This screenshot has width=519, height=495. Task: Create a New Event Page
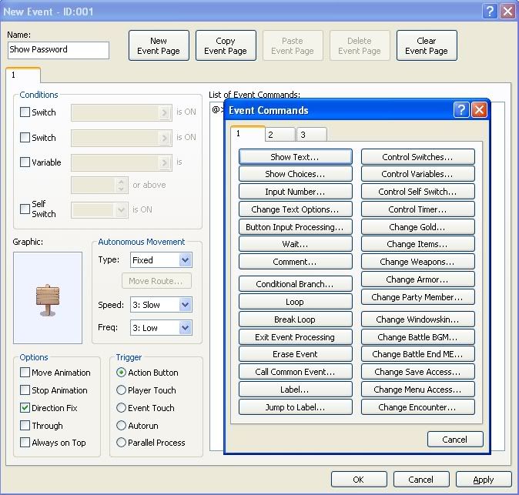pos(159,46)
